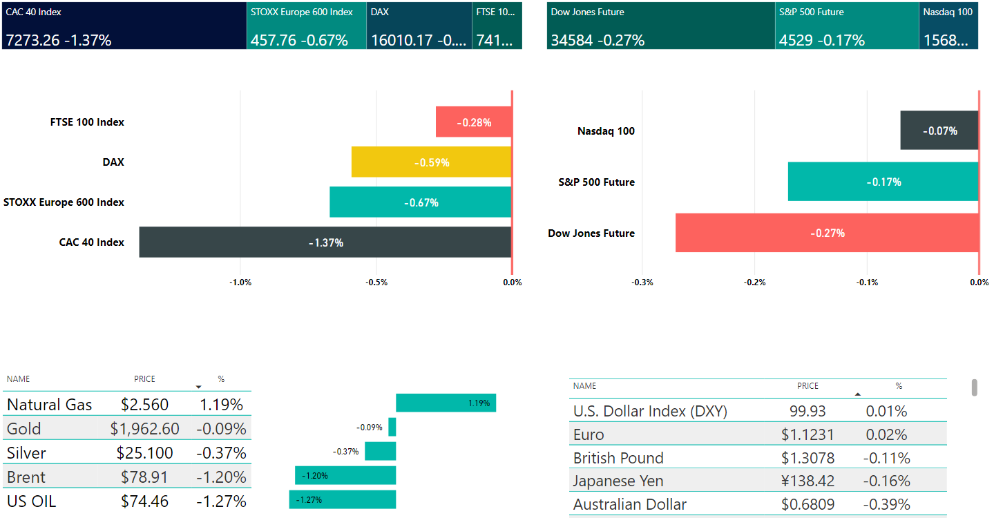
Task: Select the 'Brent' name cell
Action: pyautogui.click(x=26, y=477)
